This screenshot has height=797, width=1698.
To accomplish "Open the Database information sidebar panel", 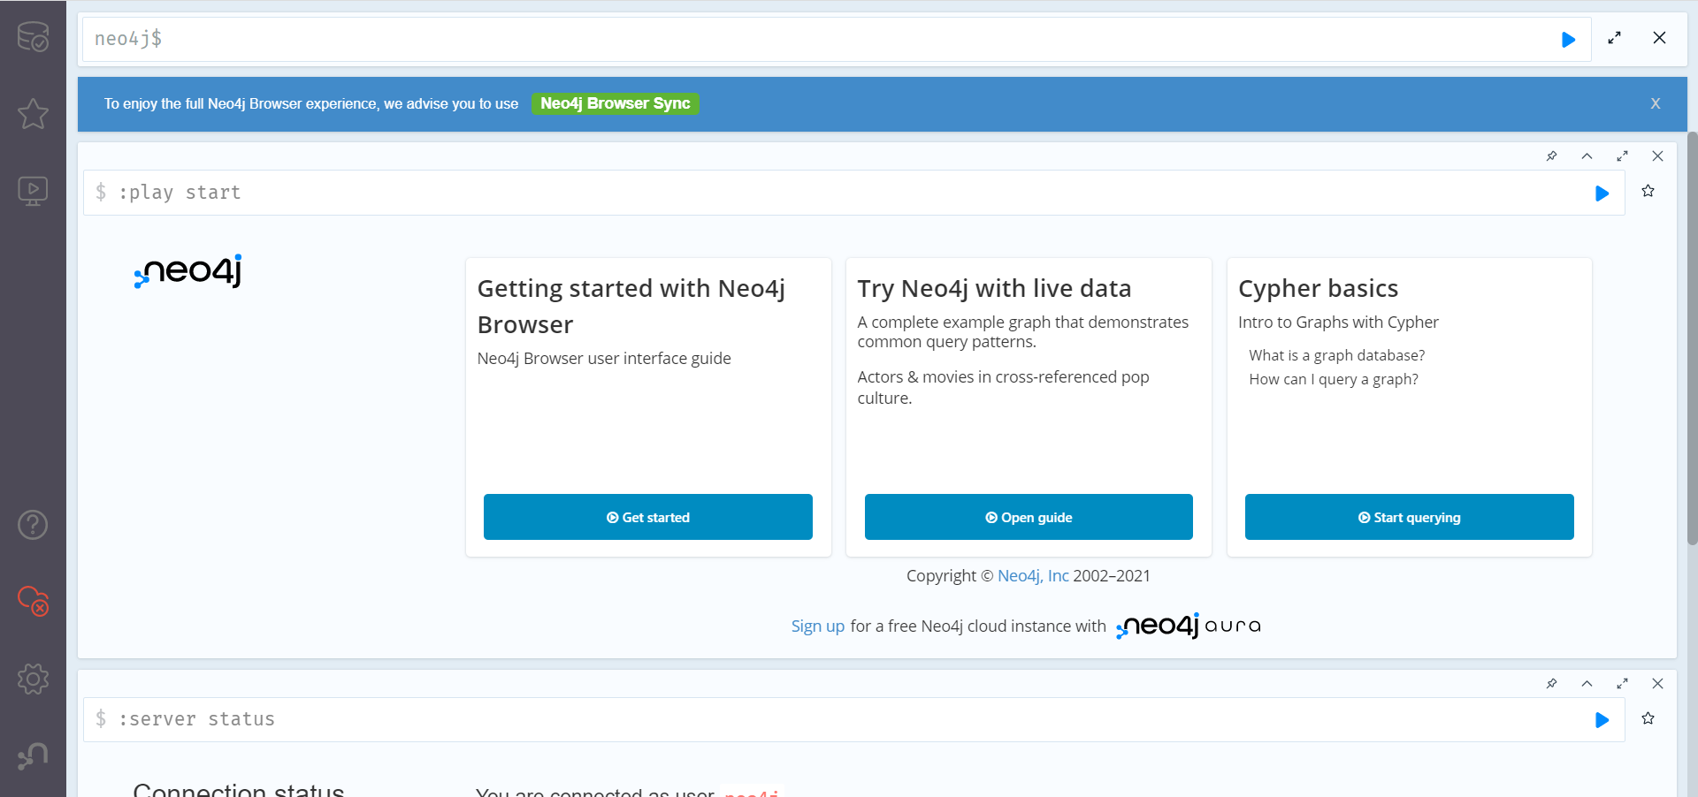I will [x=34, y=36].
